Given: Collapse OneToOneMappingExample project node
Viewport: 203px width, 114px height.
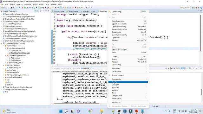Looking at the screenshot, I should pyautogui.click(x=2, y=43).
